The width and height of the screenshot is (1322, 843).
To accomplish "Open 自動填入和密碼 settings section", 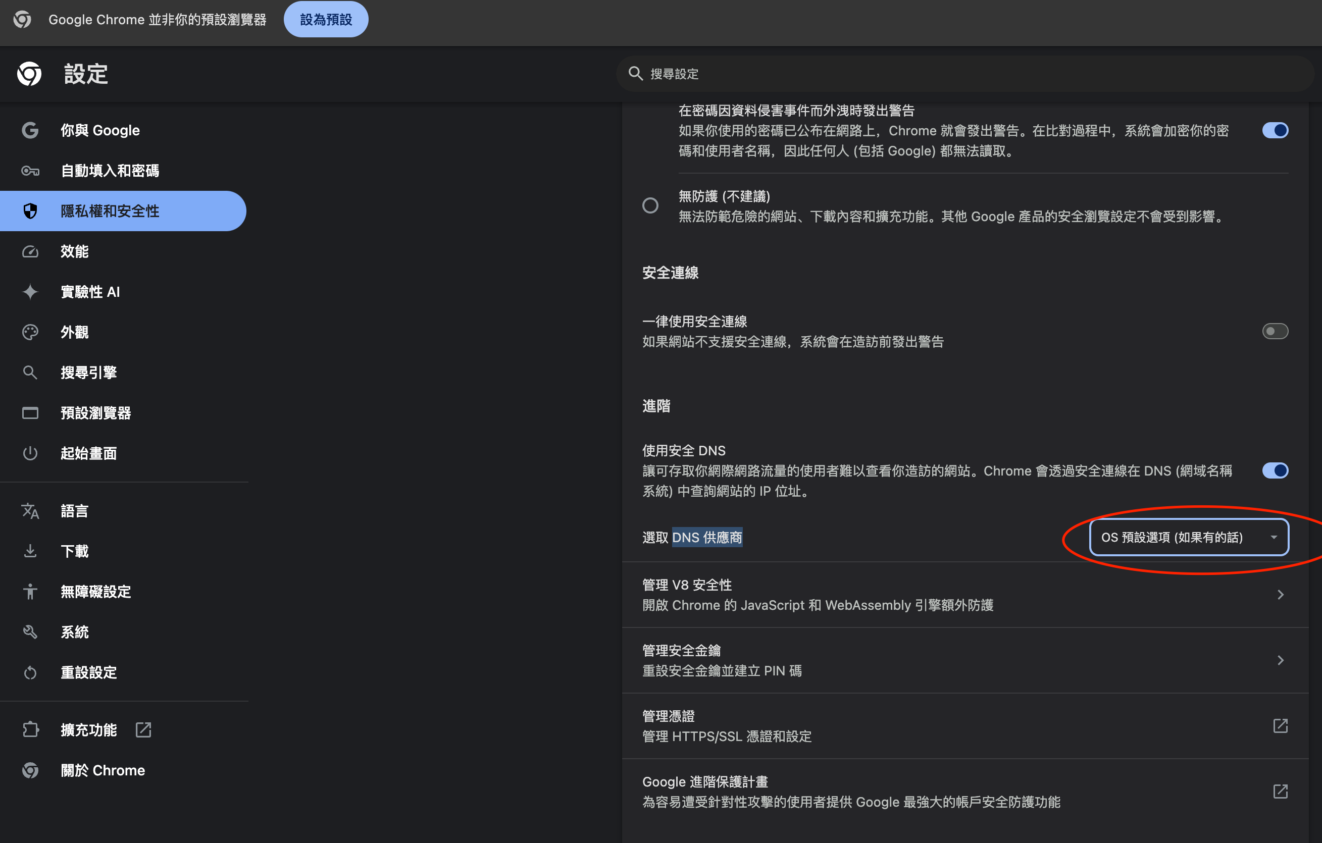I will click(123, 171).
